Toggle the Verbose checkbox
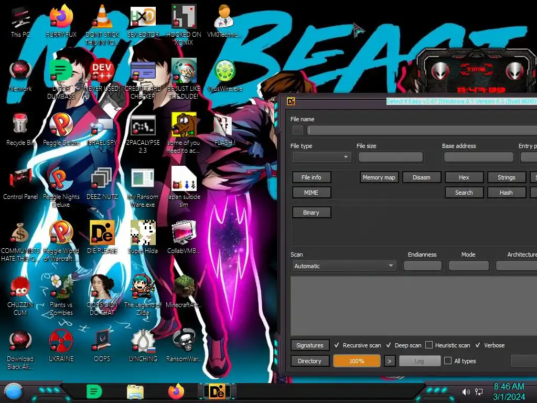This screenshot has height=403, width=537. pos(478,345)
